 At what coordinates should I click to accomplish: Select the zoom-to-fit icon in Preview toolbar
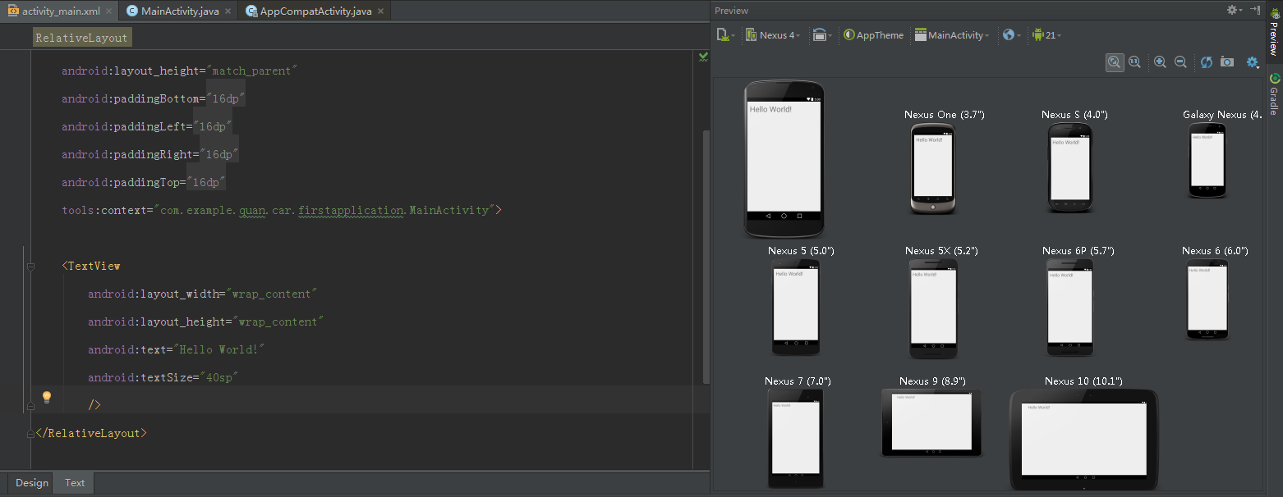(x=1115, y=62)
